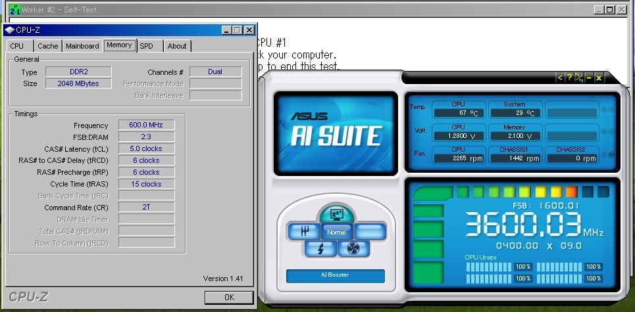Activate the AI Nap sleeping monitor icon
Screen dimensions: 635x312
coord(336,213)
